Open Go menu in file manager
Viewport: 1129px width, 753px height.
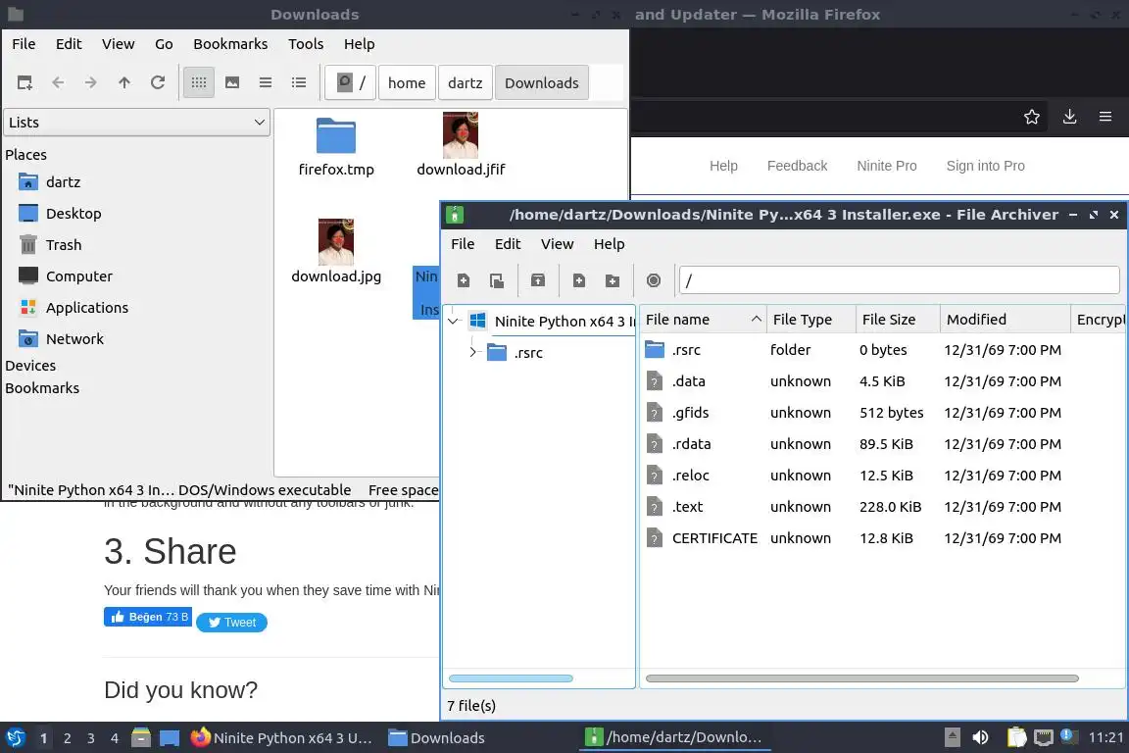click(x=165, y=44)
